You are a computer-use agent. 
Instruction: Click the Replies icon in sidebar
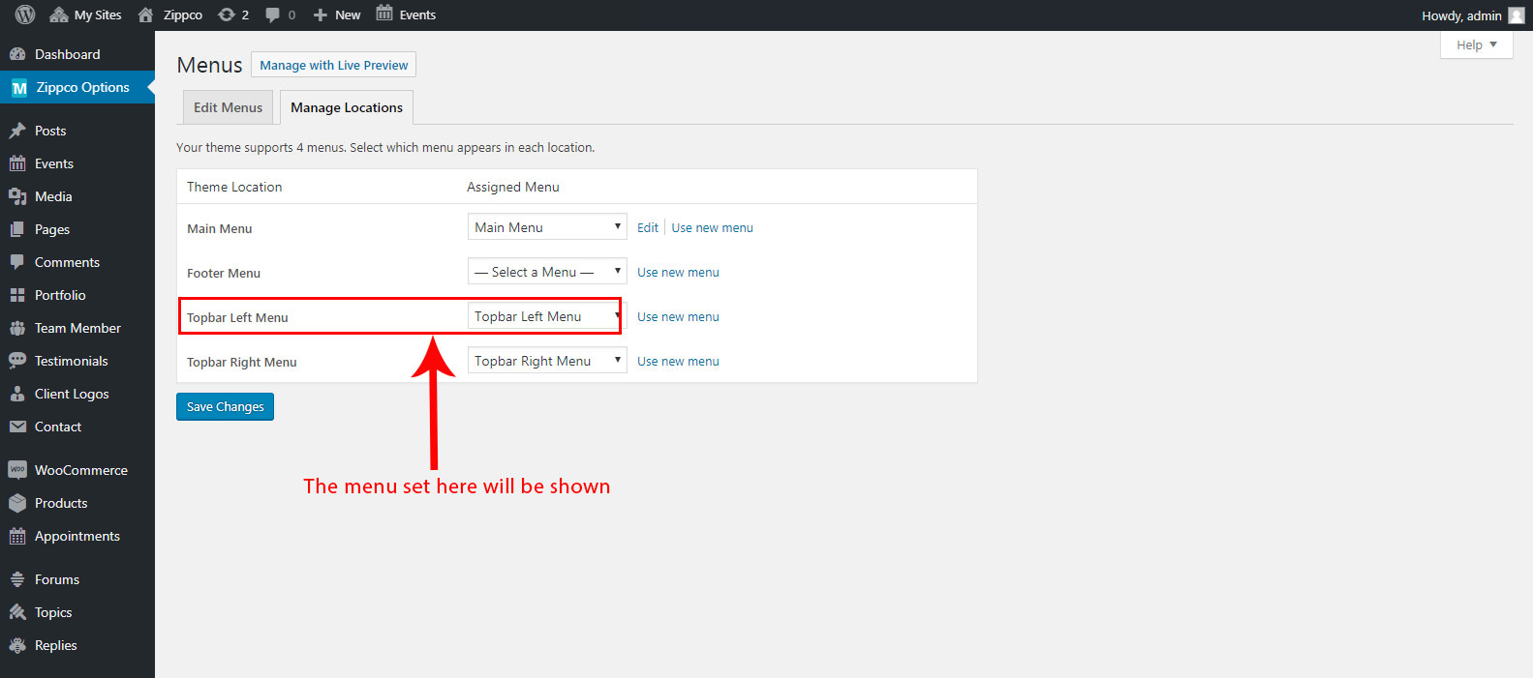17,645
